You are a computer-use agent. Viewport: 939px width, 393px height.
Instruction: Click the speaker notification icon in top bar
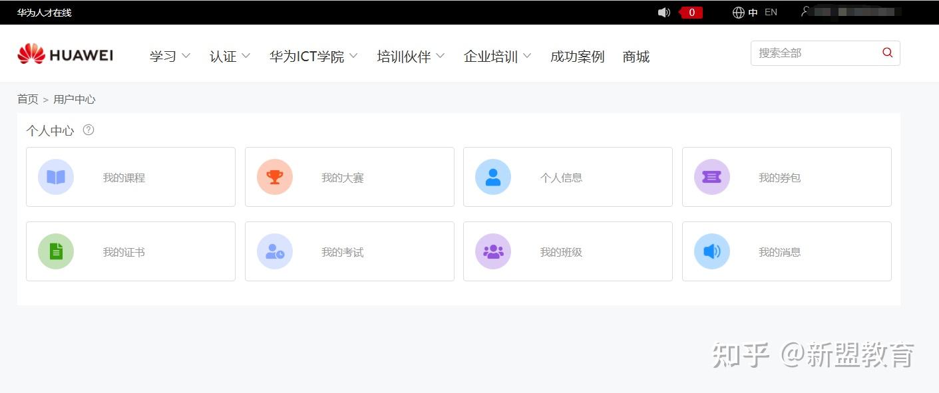point(663,13)
